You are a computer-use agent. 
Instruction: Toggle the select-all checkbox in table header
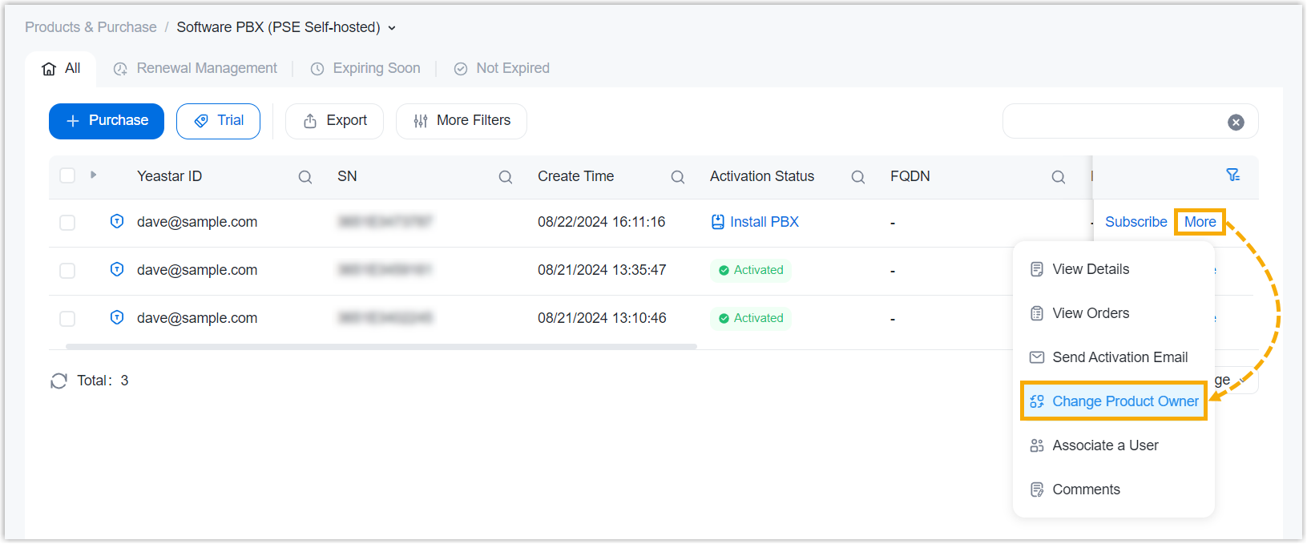coord(68,175)
